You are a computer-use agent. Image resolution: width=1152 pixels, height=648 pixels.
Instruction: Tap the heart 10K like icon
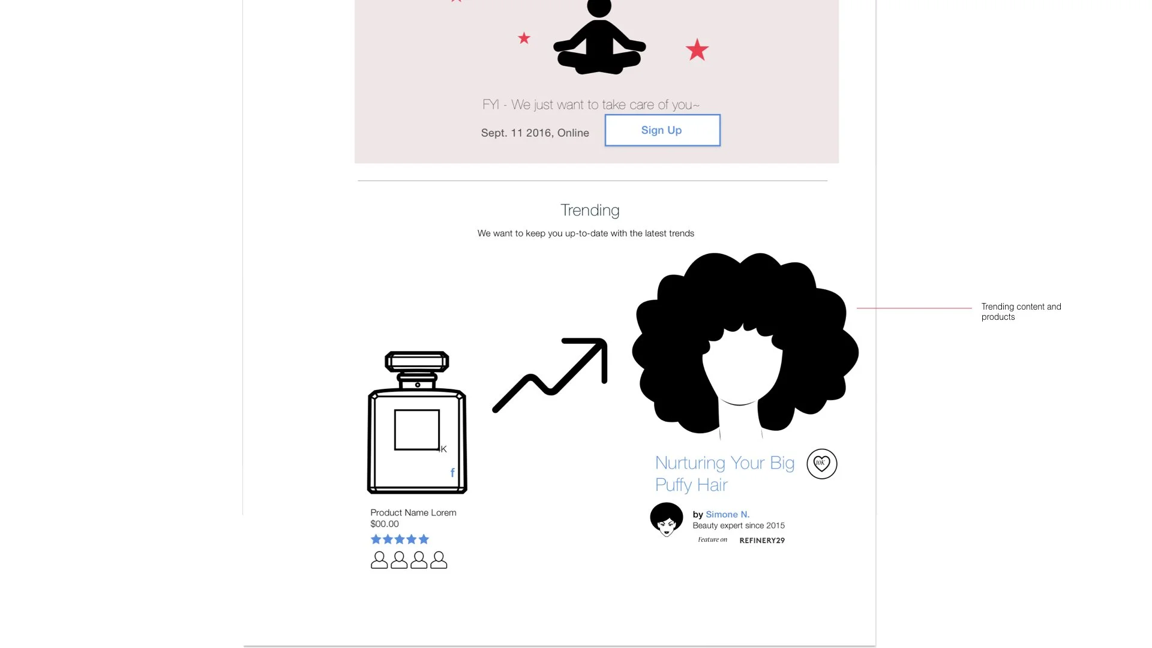click(x=821, y=464)
